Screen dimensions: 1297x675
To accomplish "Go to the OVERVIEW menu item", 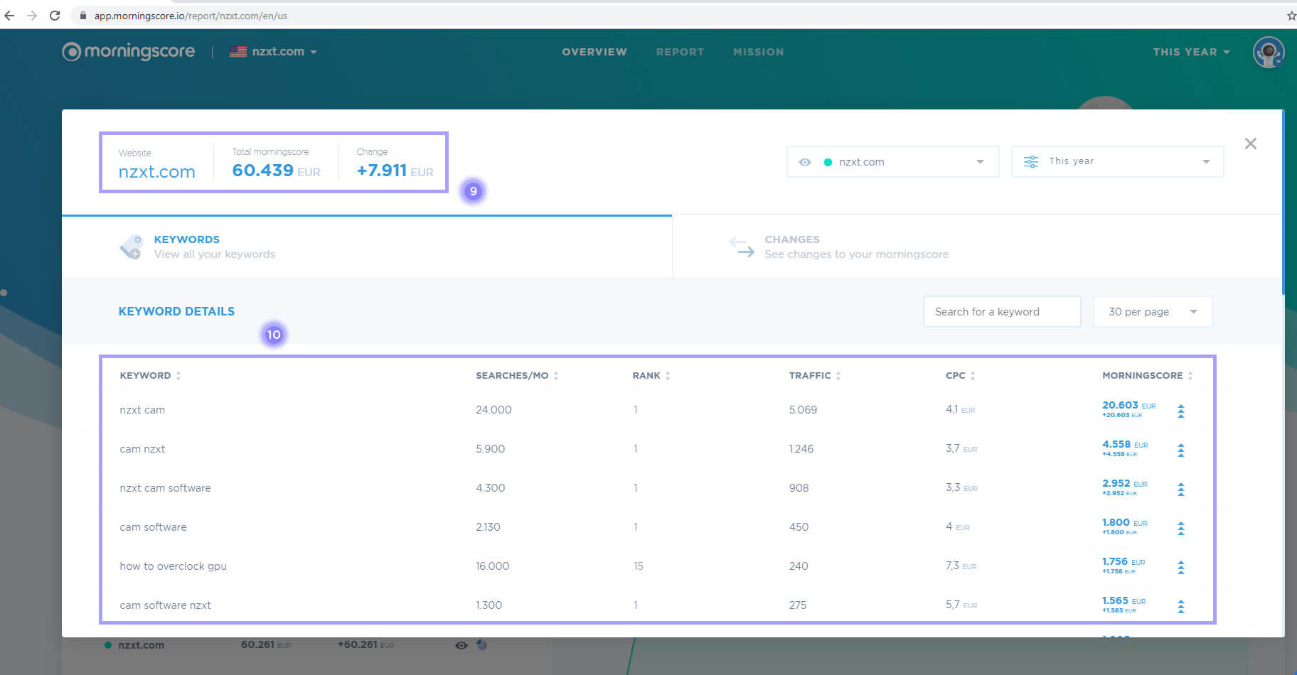I will click(594, 52).
